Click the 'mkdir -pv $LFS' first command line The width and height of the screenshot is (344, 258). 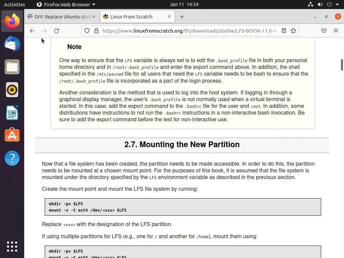point(66,204)
